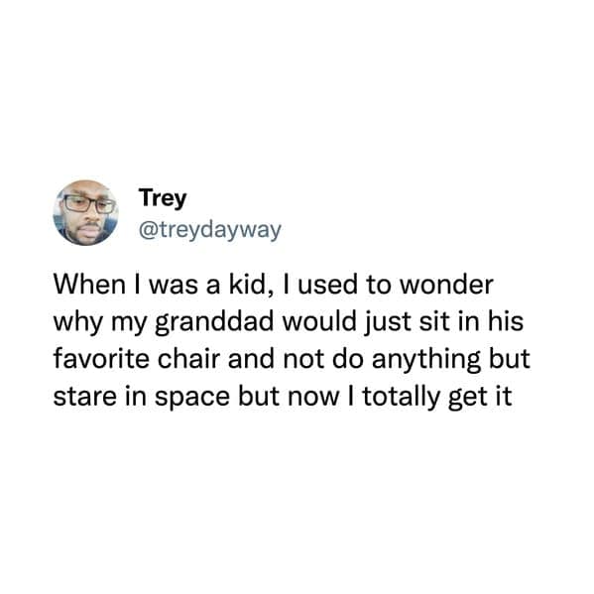Click the word 'why' starting the second line
This screenshot has height=594, width=594.
point(78,322)
